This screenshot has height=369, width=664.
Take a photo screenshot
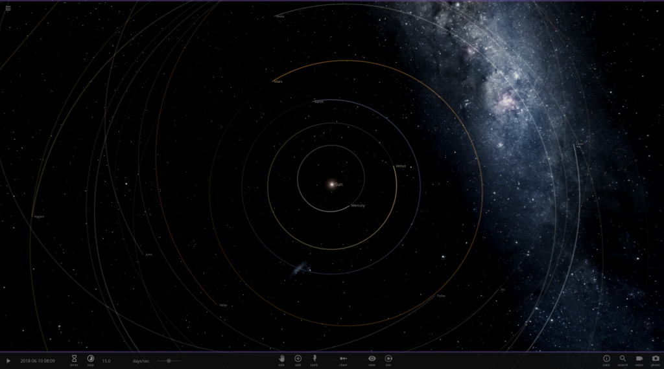click(656, 360)
